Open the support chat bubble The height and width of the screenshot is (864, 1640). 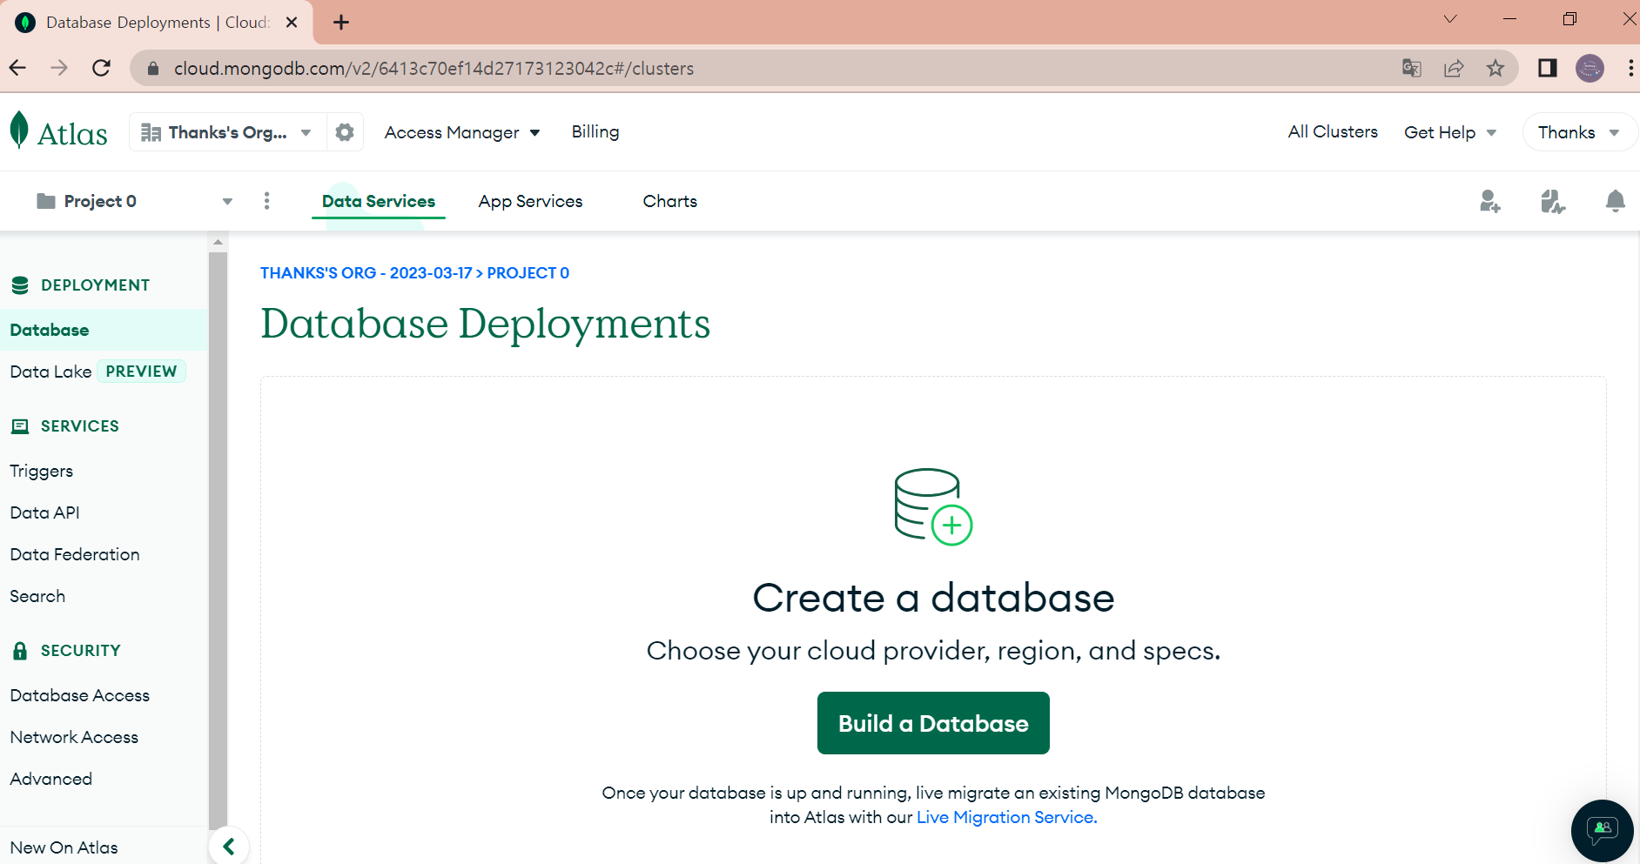pyautogui.click(x=1603, y=831)
